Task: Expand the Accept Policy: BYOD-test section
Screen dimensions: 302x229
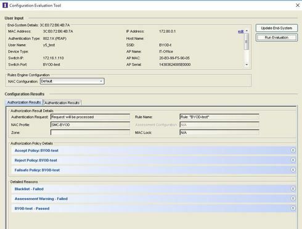Action: (x=293, y=150)
